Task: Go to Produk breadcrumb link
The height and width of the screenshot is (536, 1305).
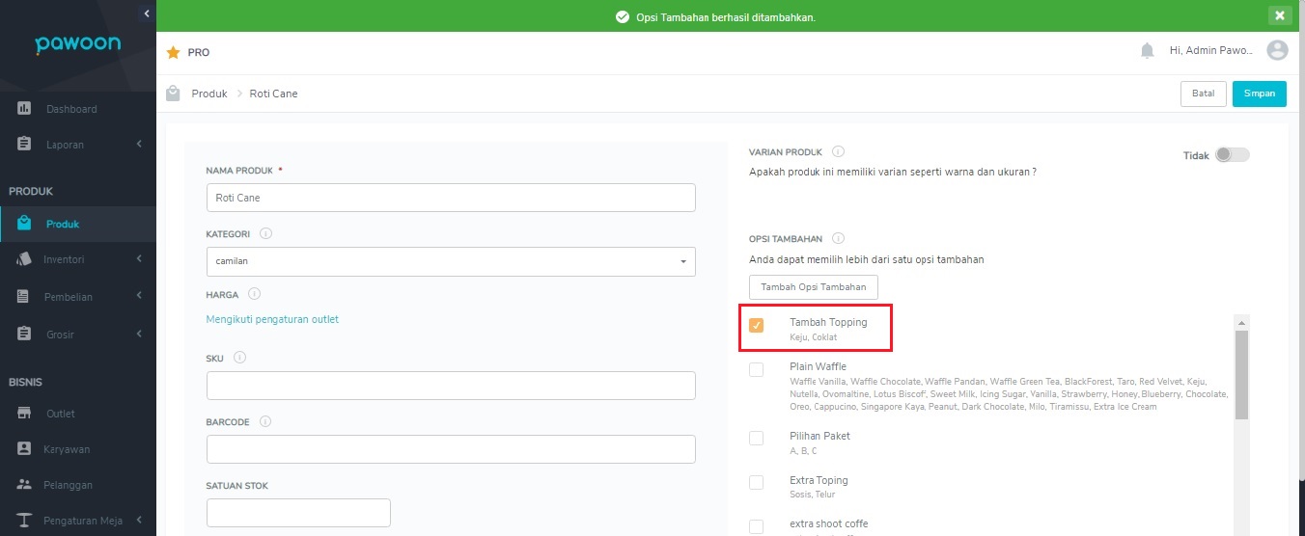Action: pyautogui.click(x=209, y=94)
